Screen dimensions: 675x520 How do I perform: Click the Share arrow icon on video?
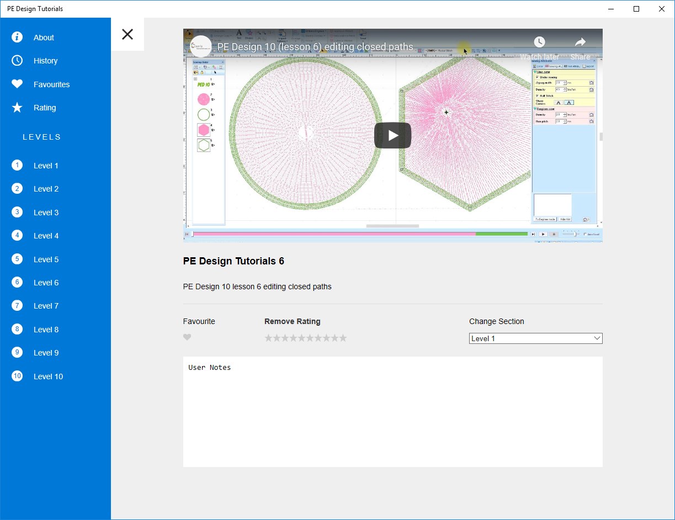[580, 43]
